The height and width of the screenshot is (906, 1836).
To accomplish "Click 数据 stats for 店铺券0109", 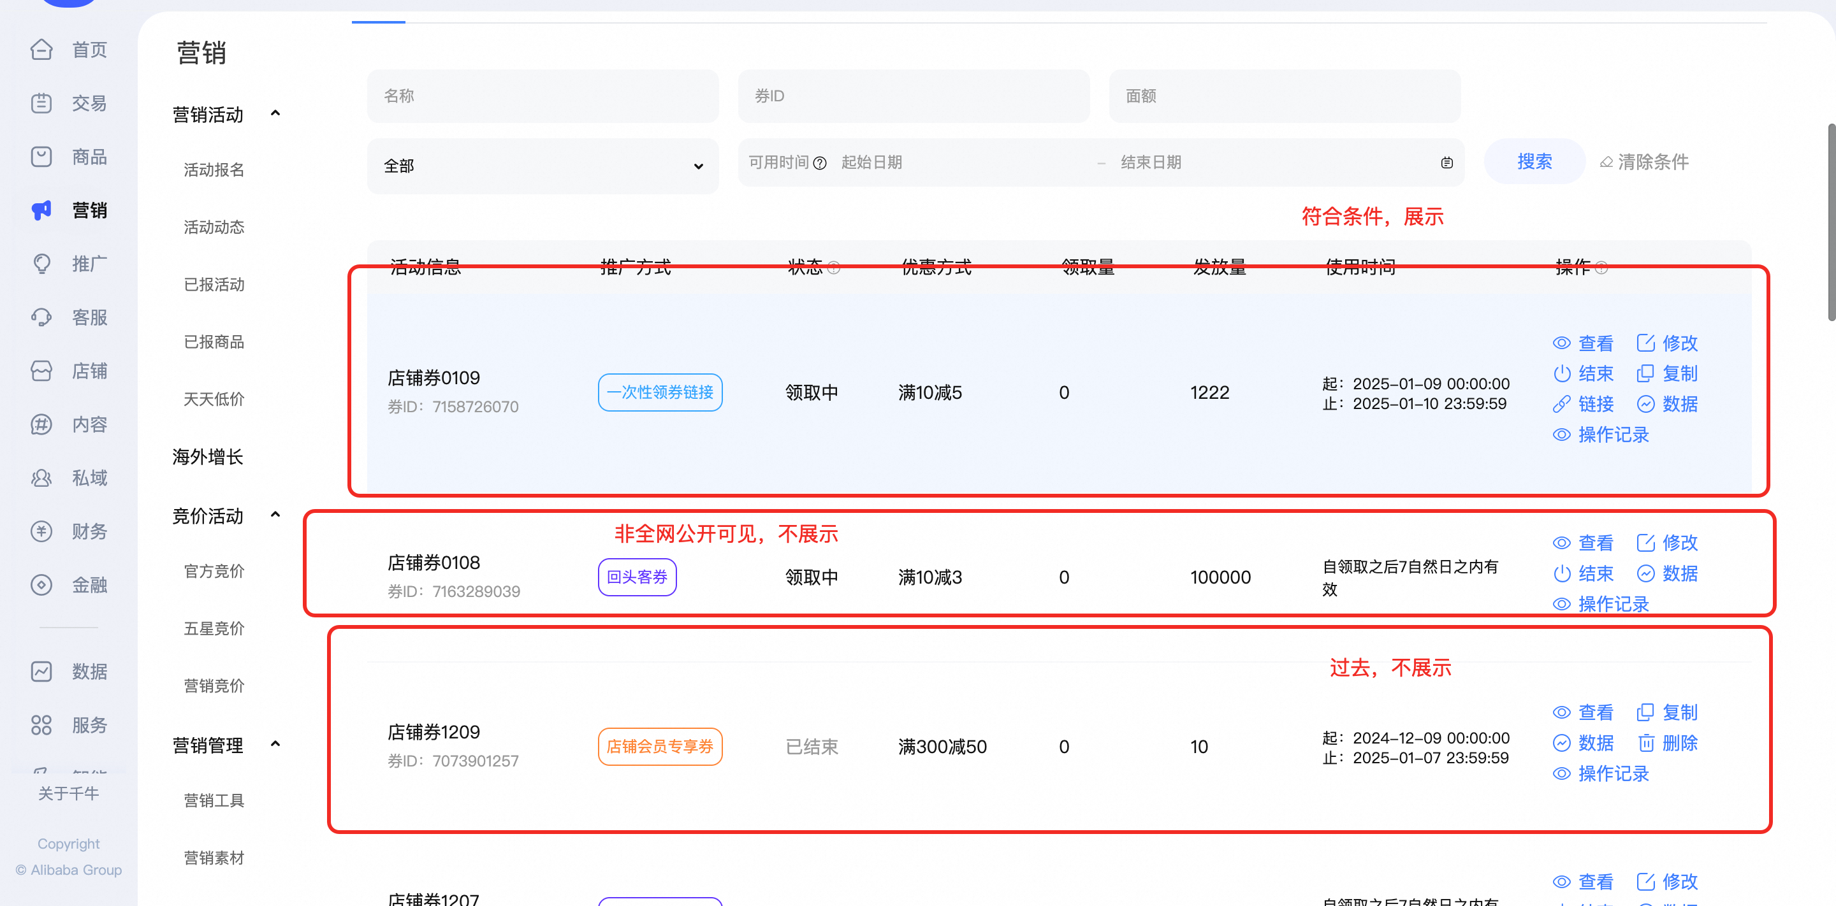I will click(x=1666, y=405).
